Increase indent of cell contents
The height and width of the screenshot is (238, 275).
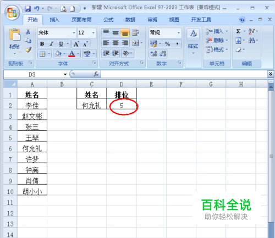(116, 53)
